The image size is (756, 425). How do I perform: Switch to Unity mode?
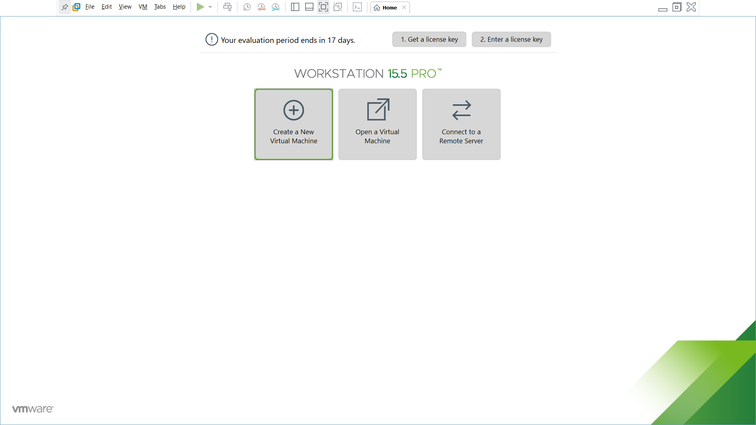coord(338,7)
